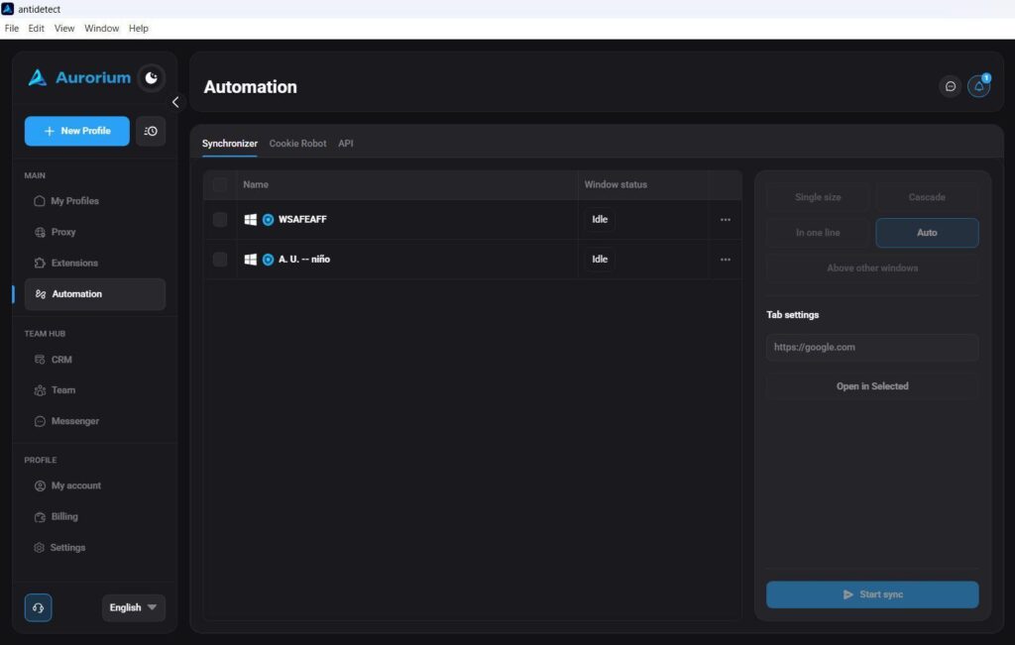1015x645 pixels.
Task: Choose the Cascade window layout
Action: 927,197
